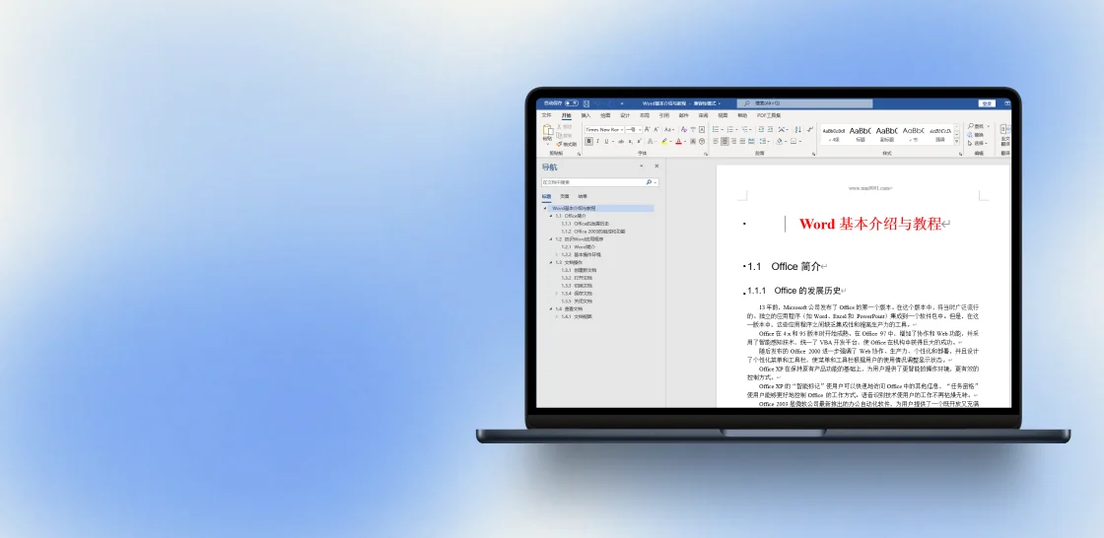Toggle Strikethrough formatting
Viewport: 1104px width, 538px height.
click(x=621, y=141)
